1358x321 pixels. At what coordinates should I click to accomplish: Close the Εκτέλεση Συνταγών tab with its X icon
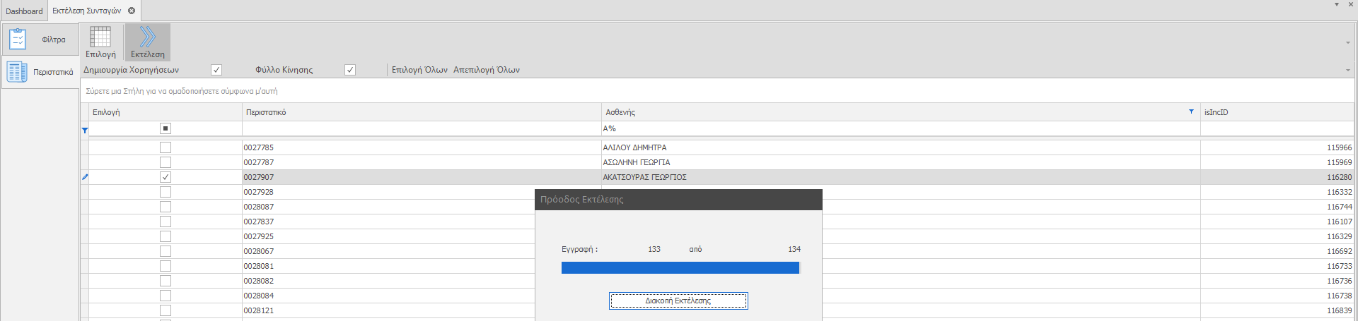pos(132,11)
